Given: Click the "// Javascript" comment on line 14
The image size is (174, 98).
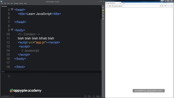Looking at the screenshot, I should coord(30,51).
